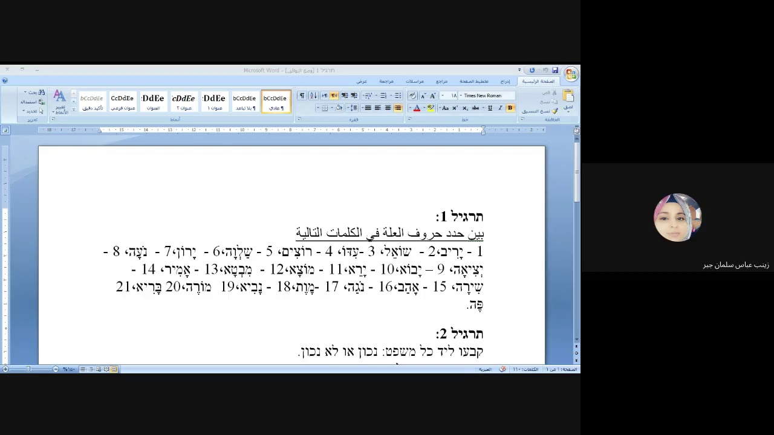Image resolution: width=774 pixels, height=435 pixels.
Task: Open مراجع References tab
Action: 441,81
